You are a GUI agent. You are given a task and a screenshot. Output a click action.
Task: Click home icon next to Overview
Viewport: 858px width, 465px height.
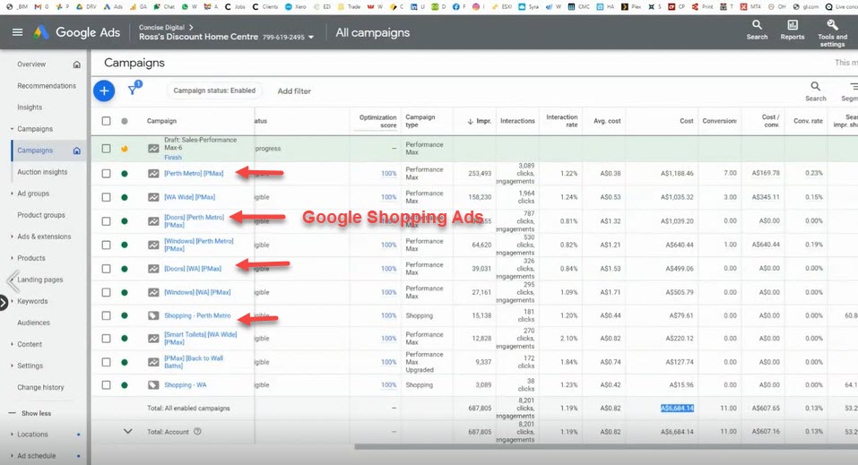tap(76, 65)
